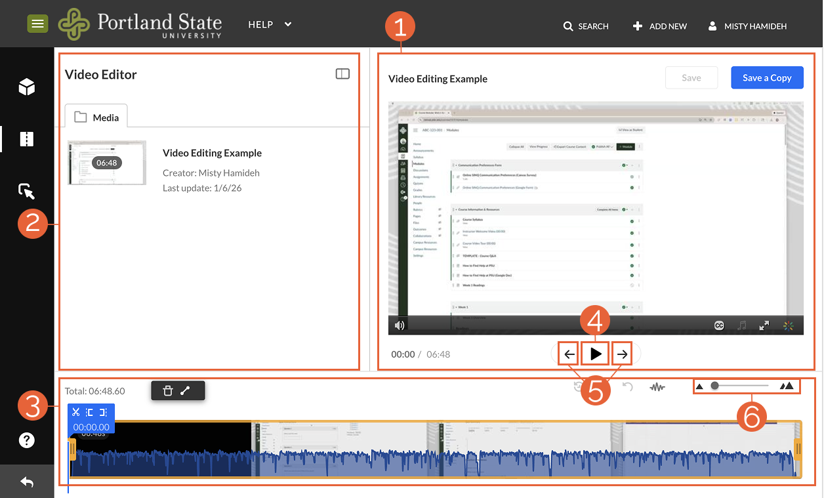Viewport: 824px width, 498px height.
Task: Select the trim-start icon on the blue clip
Action: pos(89,412)
